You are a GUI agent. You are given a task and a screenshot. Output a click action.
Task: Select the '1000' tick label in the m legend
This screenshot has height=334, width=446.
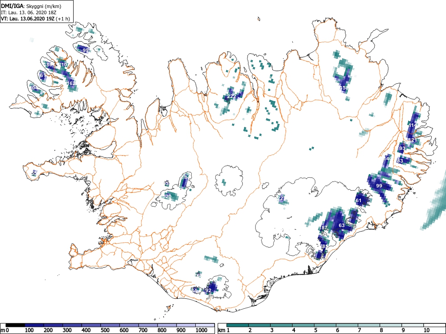click(202, 330)
